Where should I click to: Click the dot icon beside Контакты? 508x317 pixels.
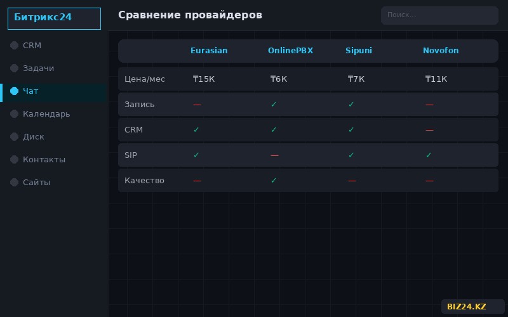coord(14,160)
